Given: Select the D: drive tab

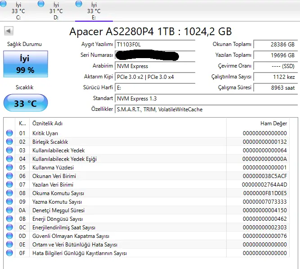Looking at the screenshot, I should pos(56,11).
